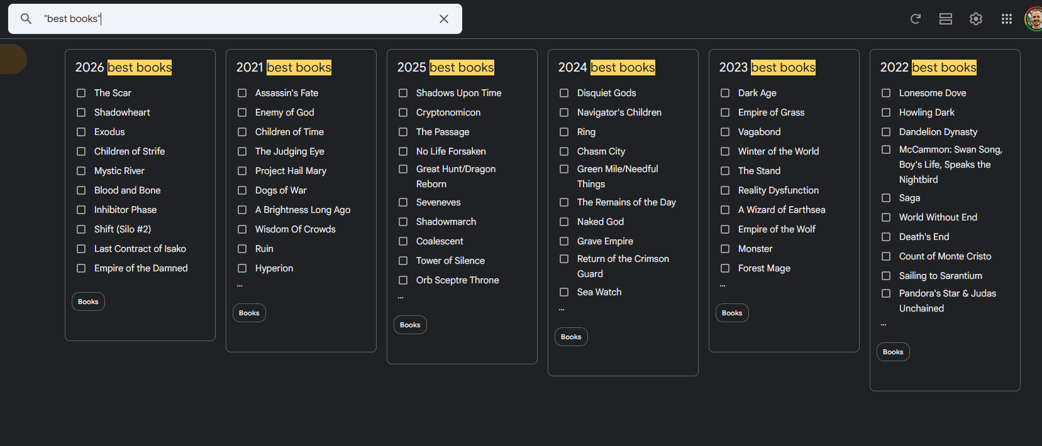1042x446 pixels.
Task: Select World Without End text
Action: click(938, 217)
